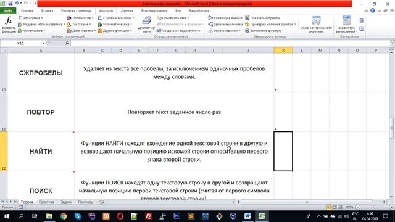Select the cell containing СЖПРОБЕЛЫ

tap(41, 73)
